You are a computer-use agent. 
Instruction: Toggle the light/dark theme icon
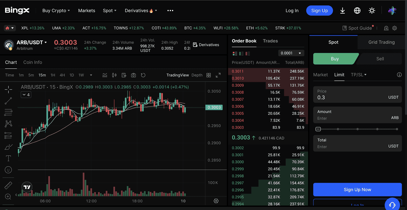point(372,10)
